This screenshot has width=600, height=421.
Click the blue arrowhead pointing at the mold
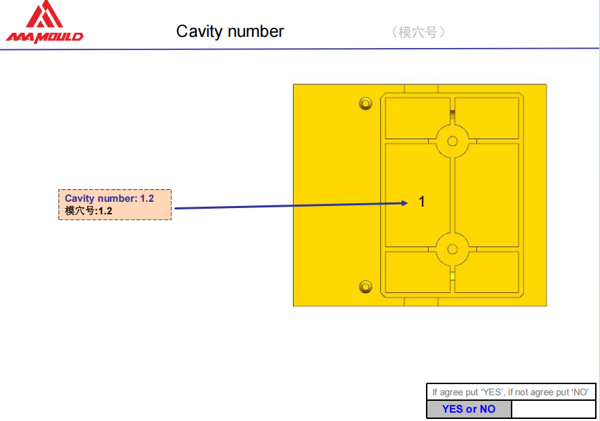[404, 203]
